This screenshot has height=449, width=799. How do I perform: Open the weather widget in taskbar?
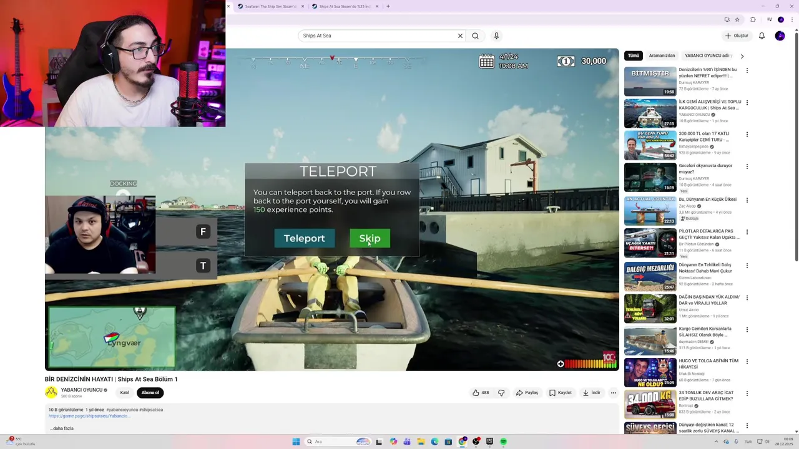22,442
